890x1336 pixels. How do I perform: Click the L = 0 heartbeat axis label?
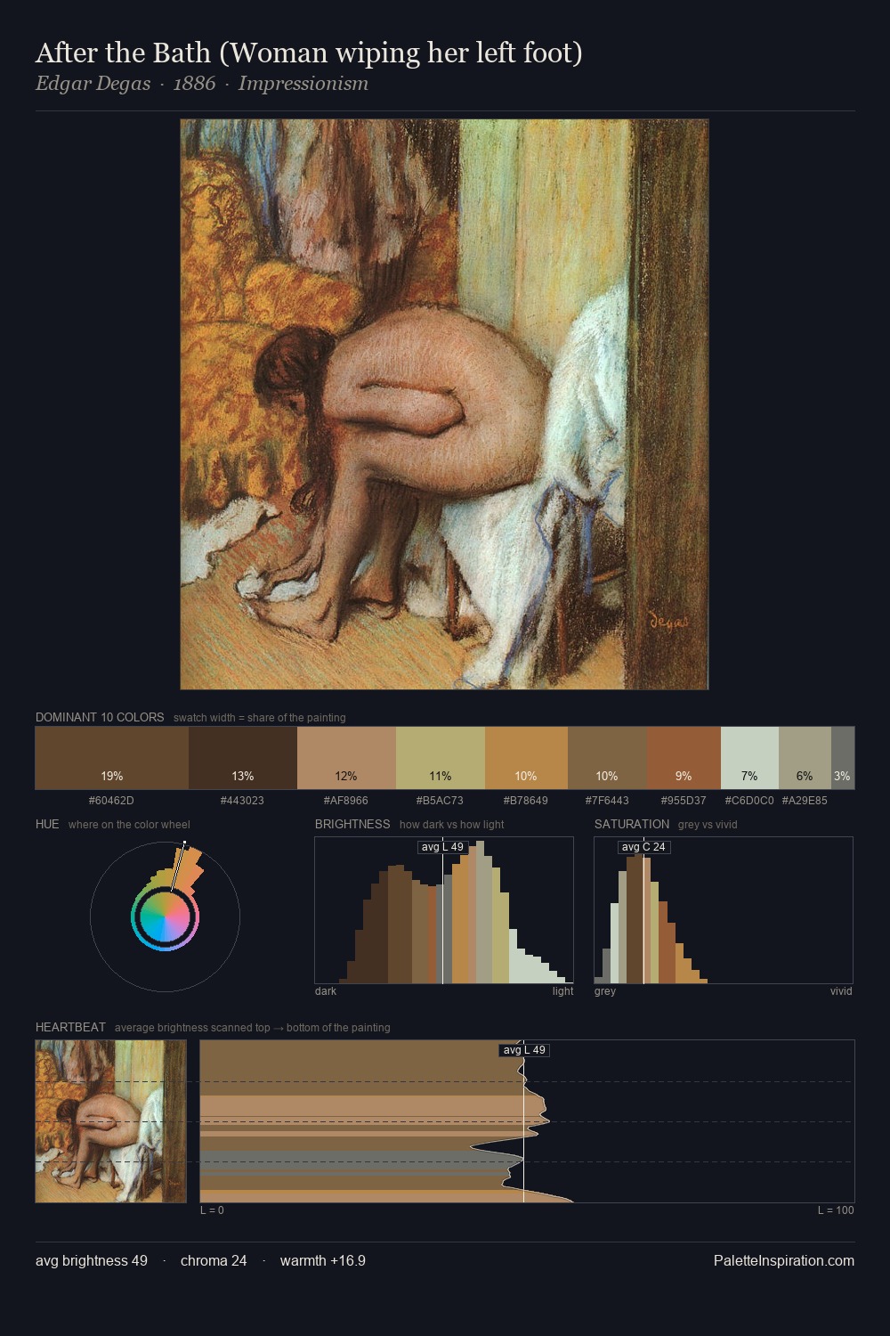click(x=212, y=1210)
